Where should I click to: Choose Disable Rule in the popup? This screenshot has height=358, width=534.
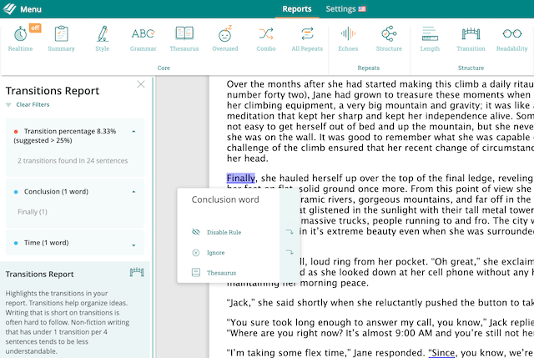pos(224,232)
